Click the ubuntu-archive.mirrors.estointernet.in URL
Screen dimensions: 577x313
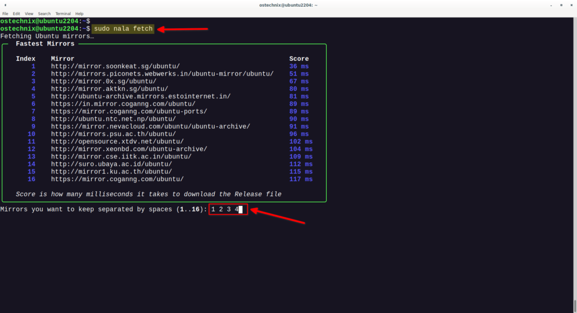(141, 96)
